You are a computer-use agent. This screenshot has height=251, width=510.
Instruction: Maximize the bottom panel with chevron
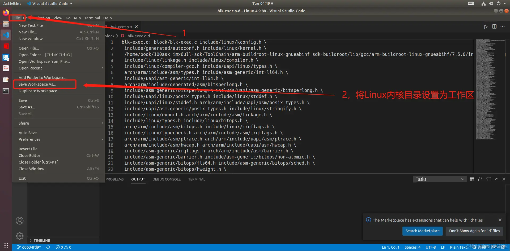coord(497,179)
